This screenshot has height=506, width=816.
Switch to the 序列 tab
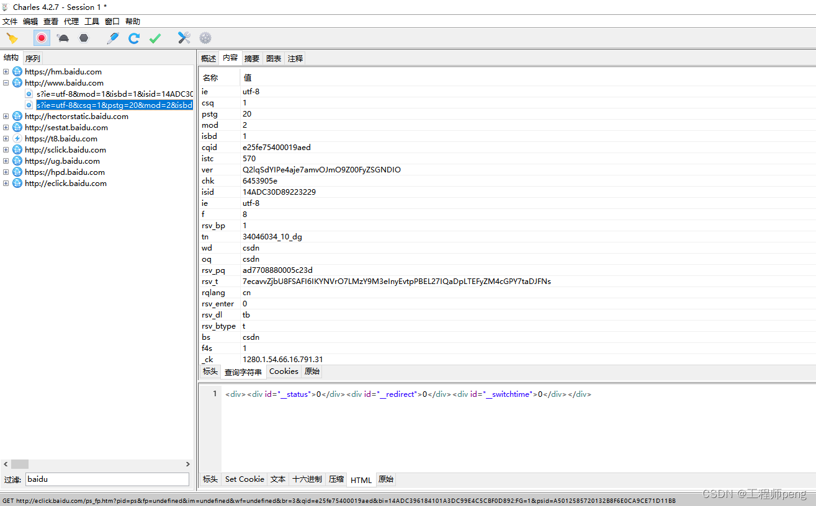click(32, 58)
